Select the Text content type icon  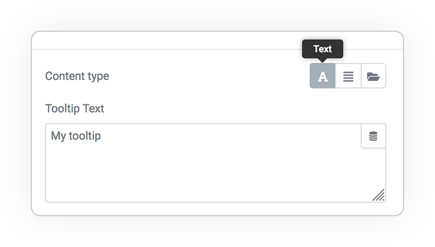pos(322,76)
